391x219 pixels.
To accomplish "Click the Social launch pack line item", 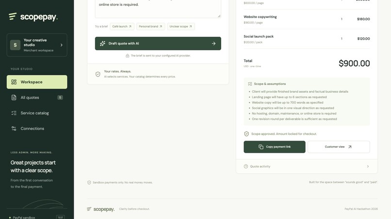I will tap(307, 39).
